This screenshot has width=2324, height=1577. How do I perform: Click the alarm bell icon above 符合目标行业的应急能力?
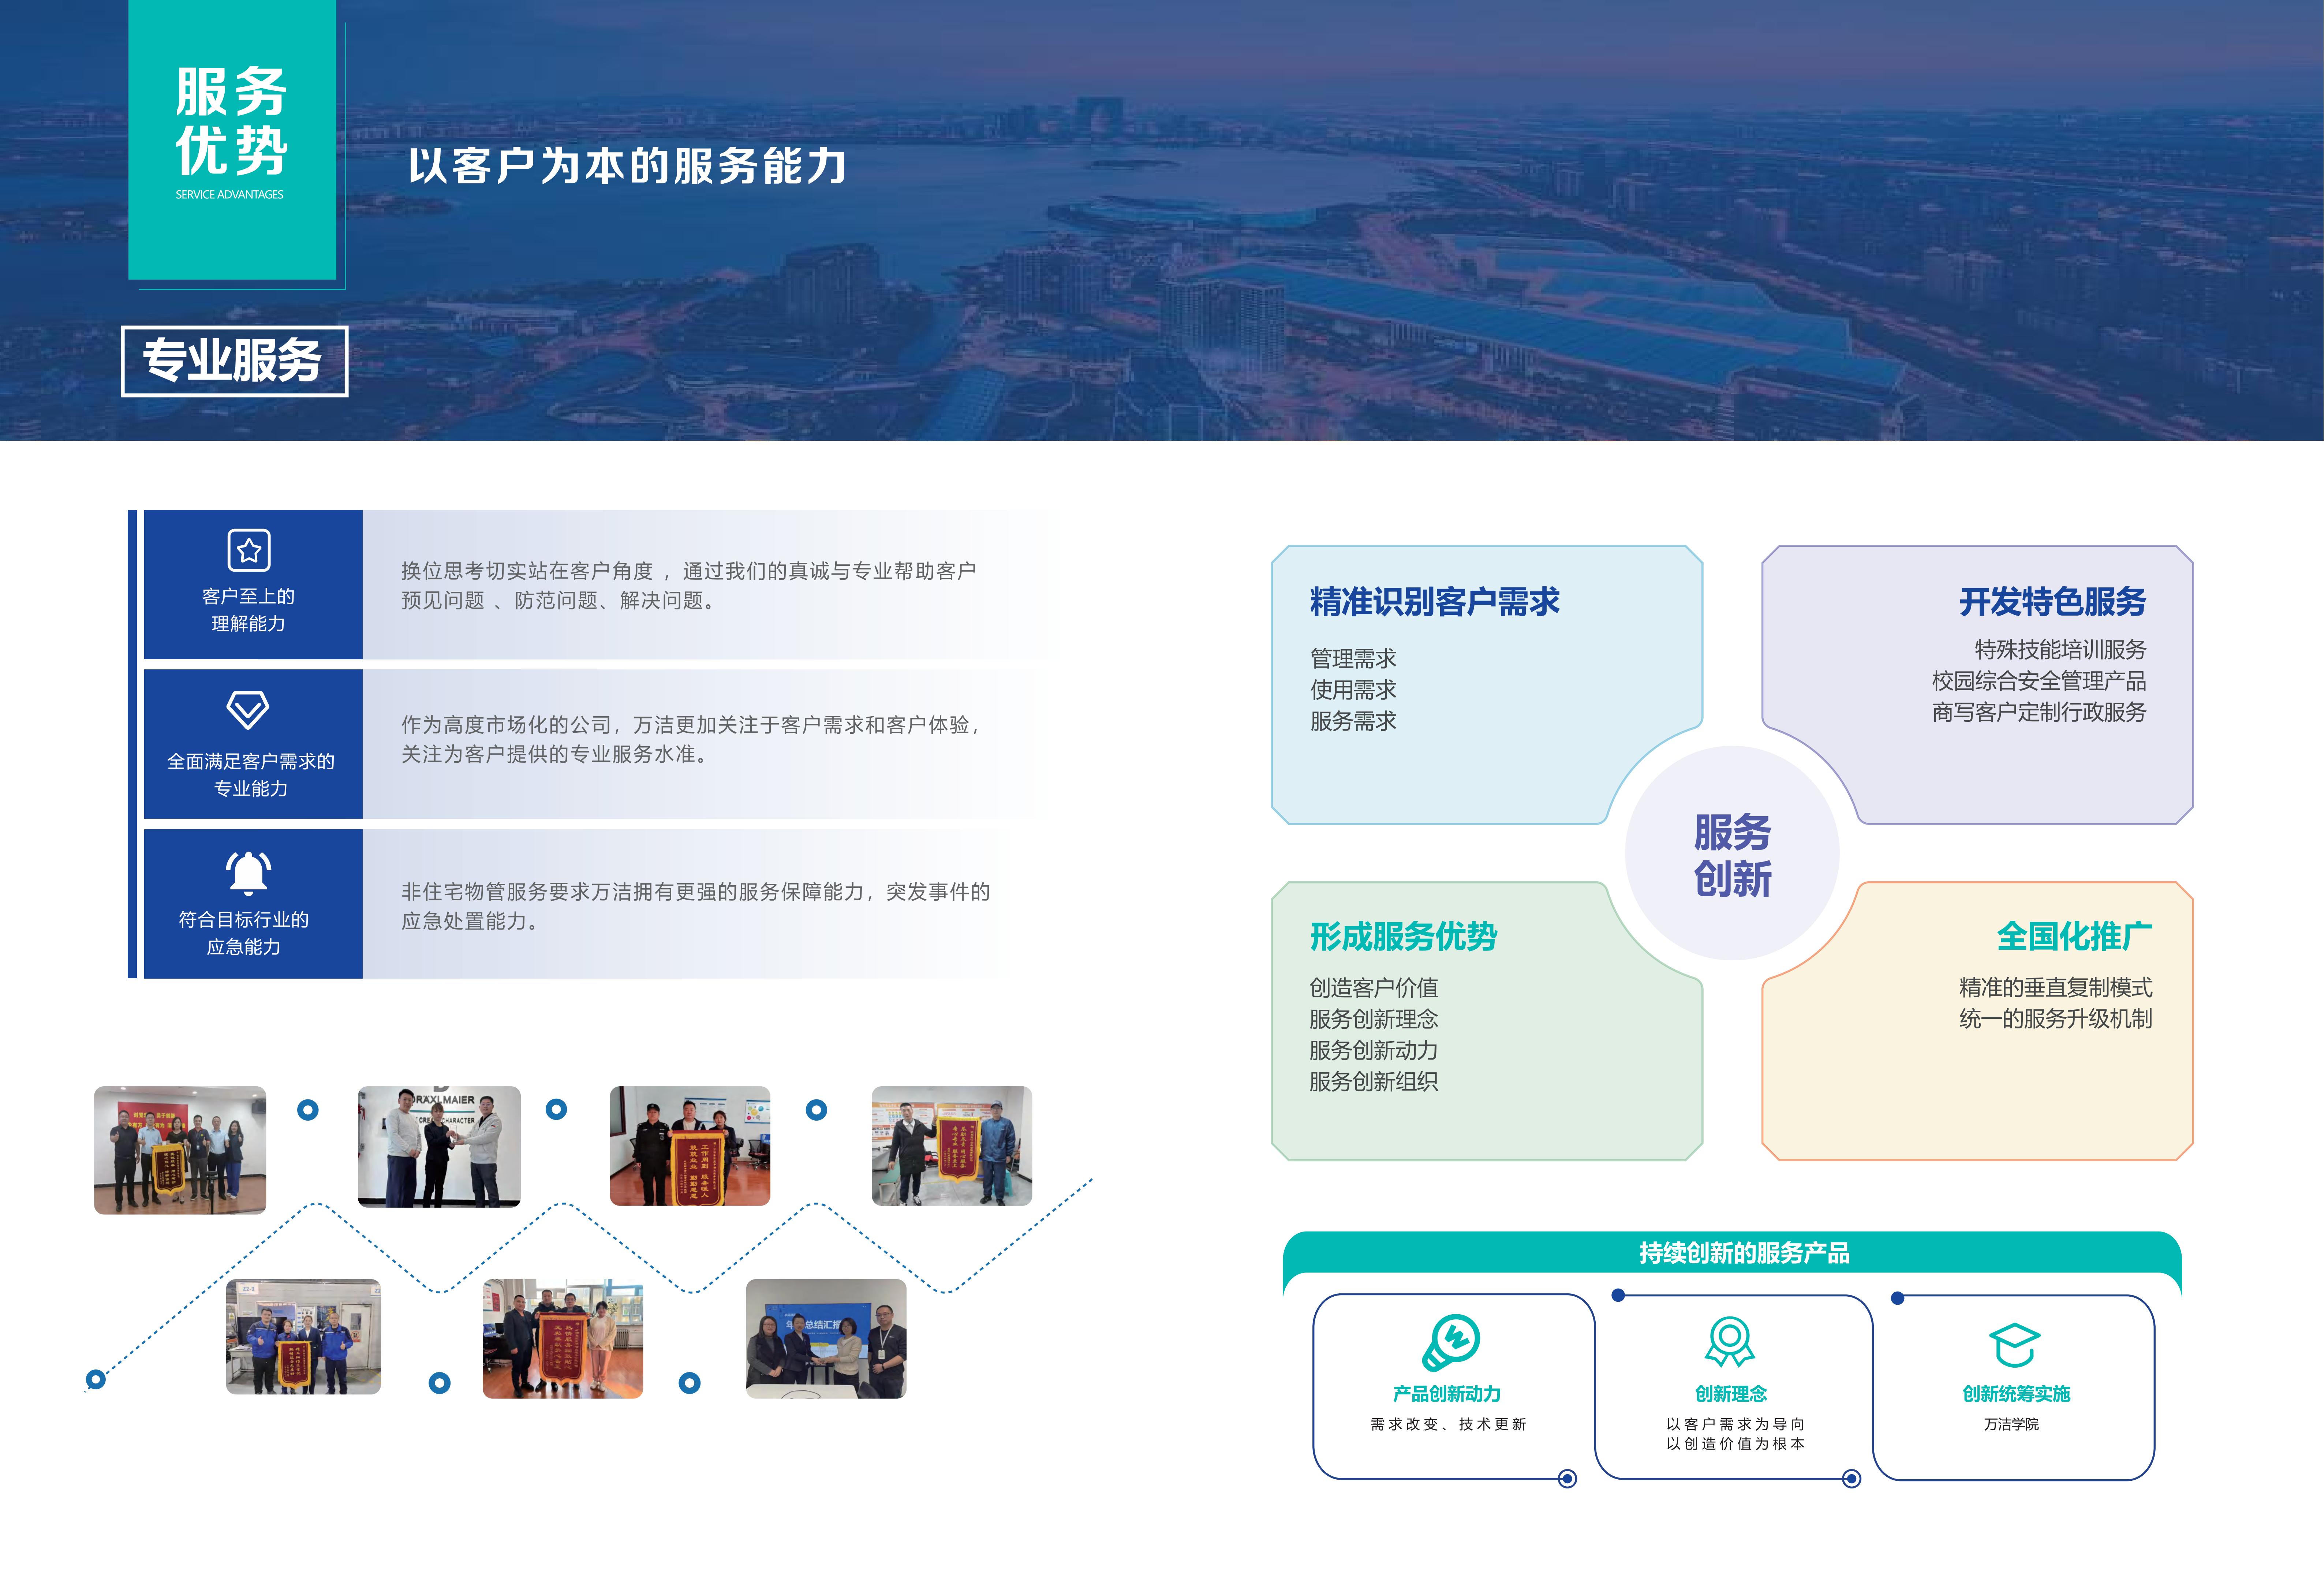pos(248,872)
